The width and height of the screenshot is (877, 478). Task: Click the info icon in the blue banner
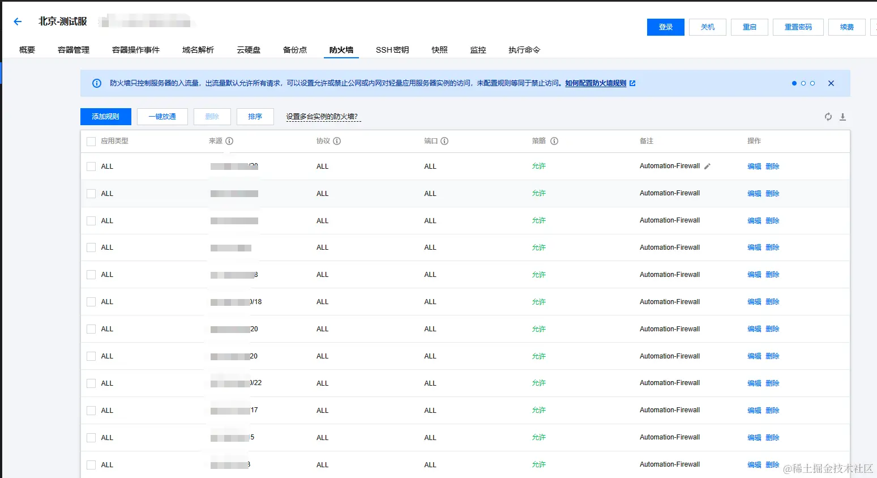[x=97, y=83]
